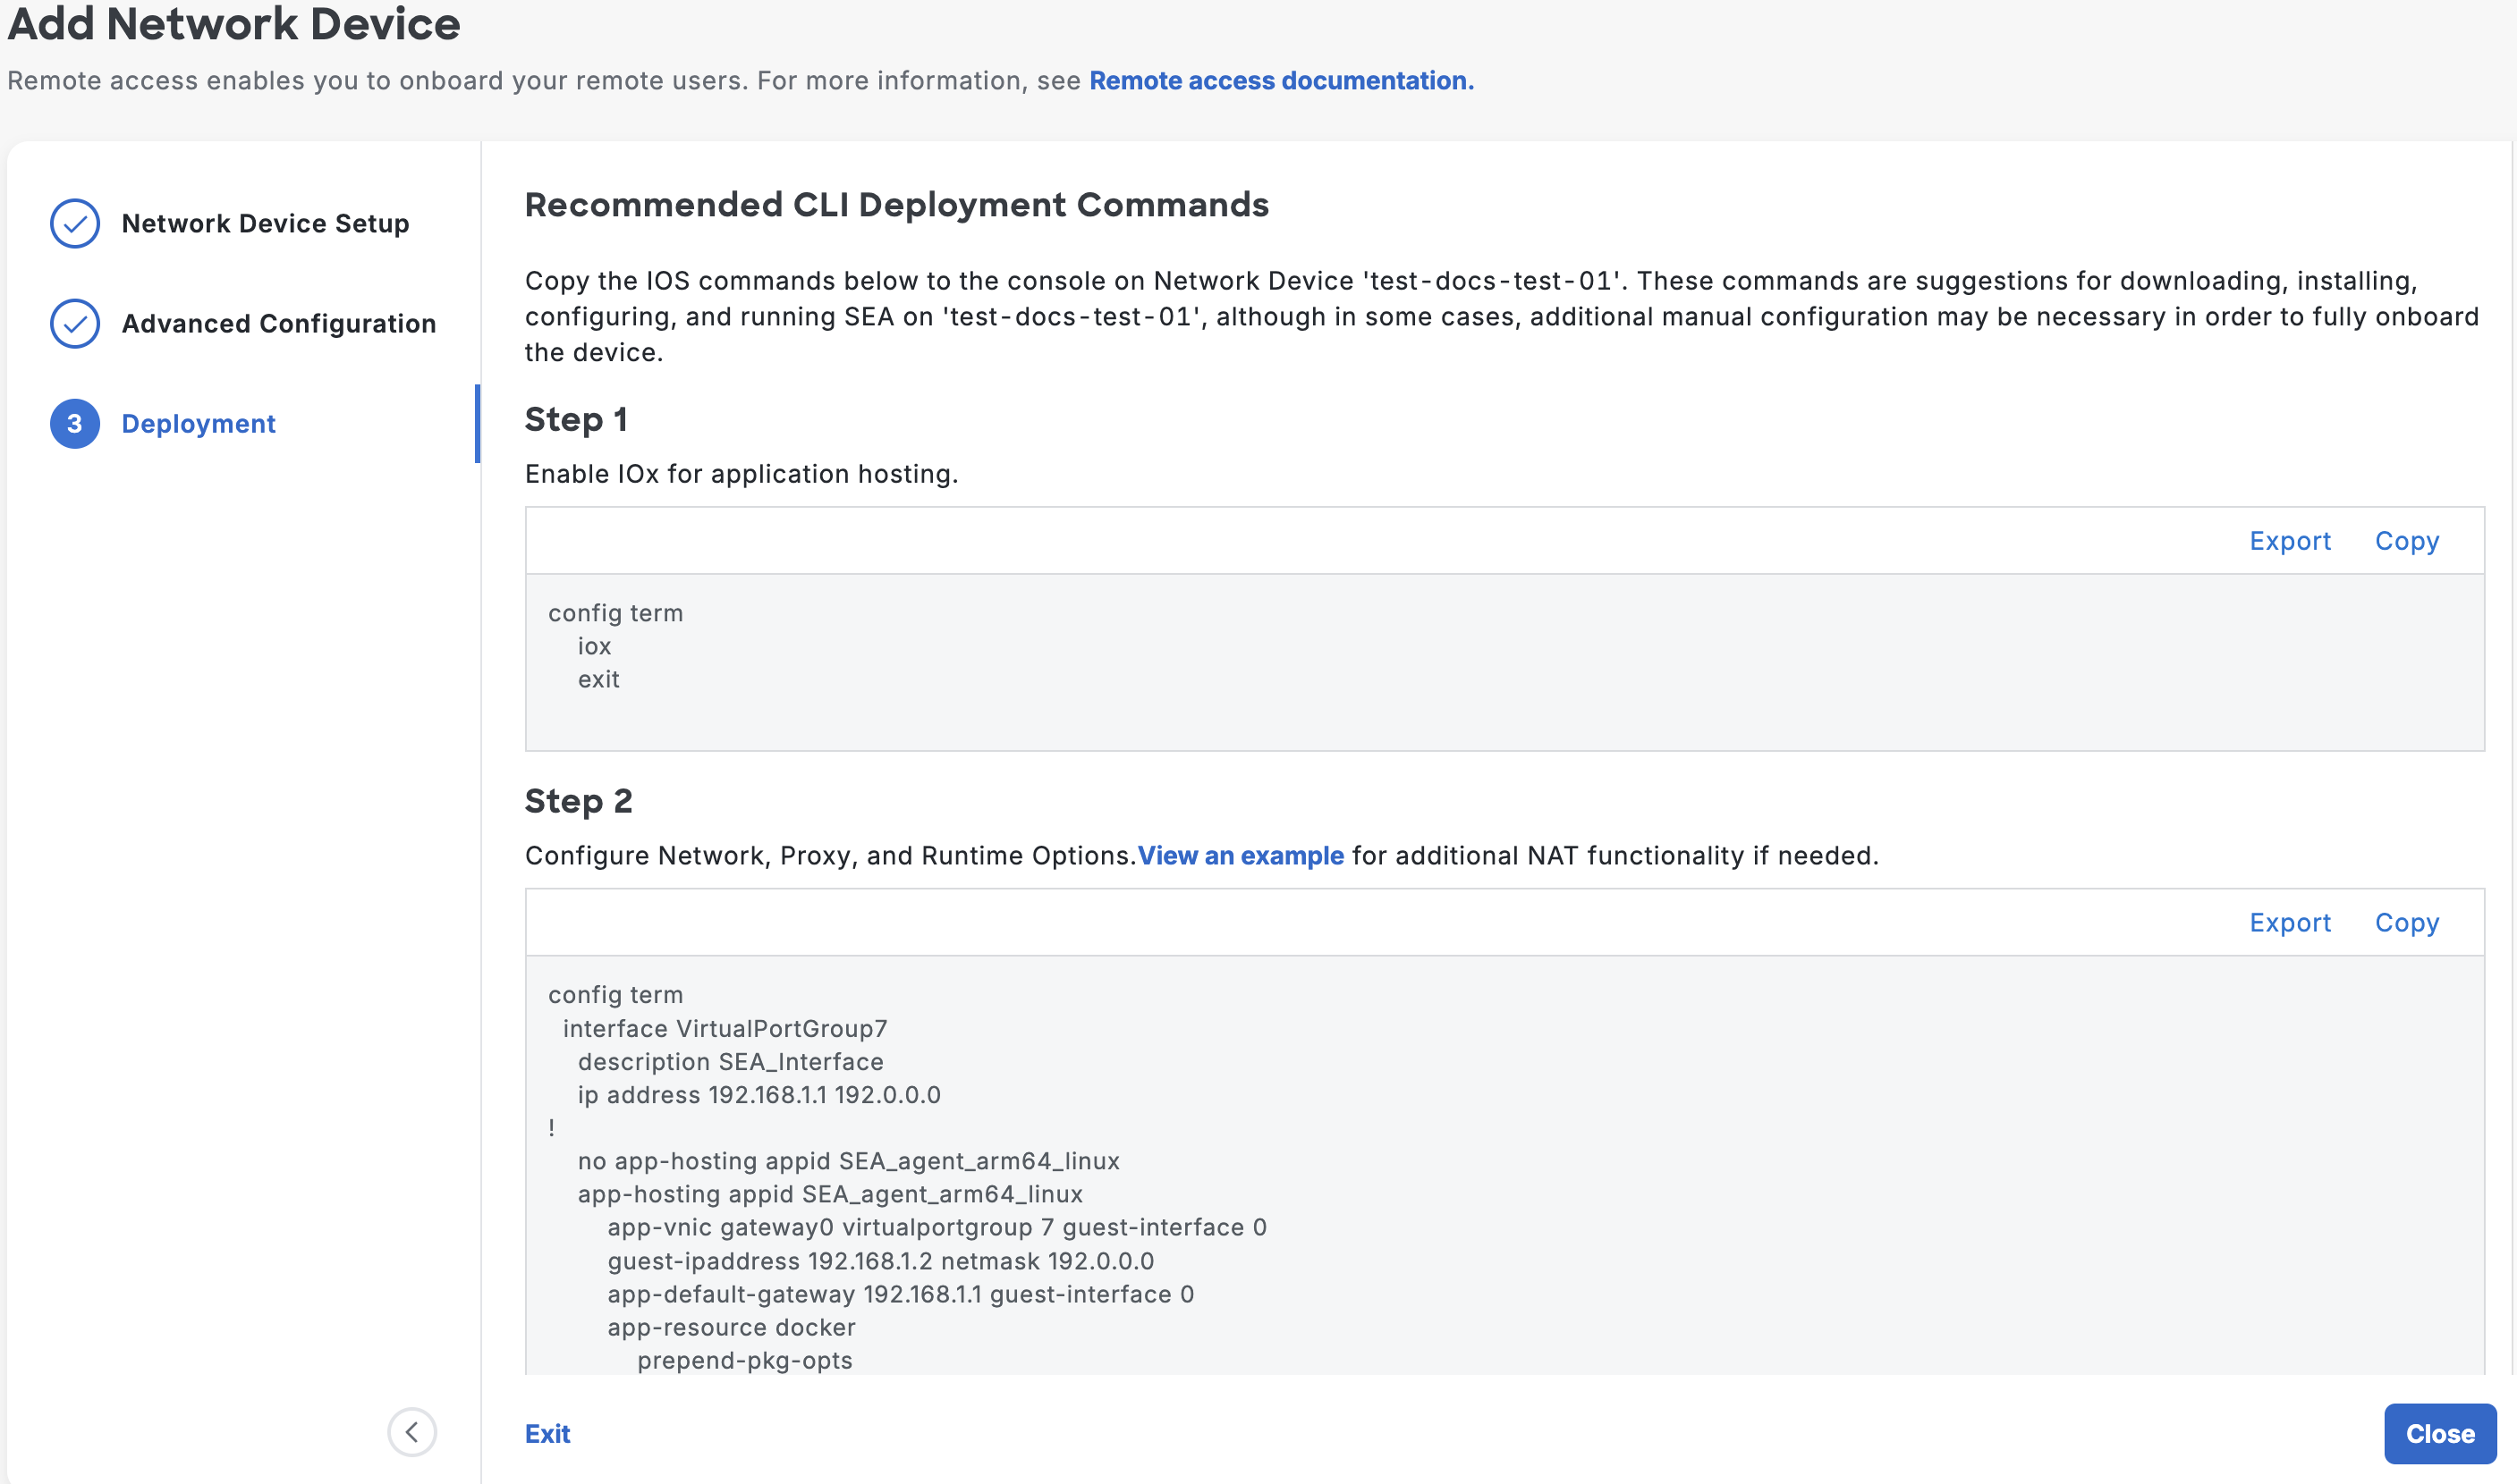
Task: Copy the Step 1 enable IOx commands
Action: [2407, 540]
